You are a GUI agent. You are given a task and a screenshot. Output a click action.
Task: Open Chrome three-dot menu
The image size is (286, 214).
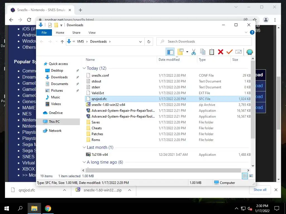[275, 20]
